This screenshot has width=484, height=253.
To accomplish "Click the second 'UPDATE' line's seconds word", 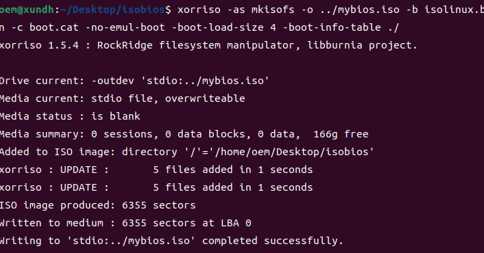I will tap(291, 187).
